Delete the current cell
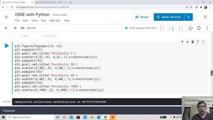The image size is (213, 120). (193, 42)
